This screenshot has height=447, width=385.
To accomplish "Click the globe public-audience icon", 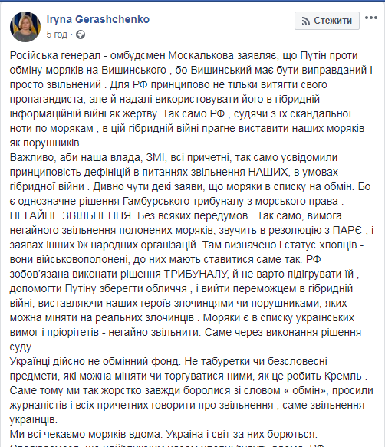I will pos(81,35).
